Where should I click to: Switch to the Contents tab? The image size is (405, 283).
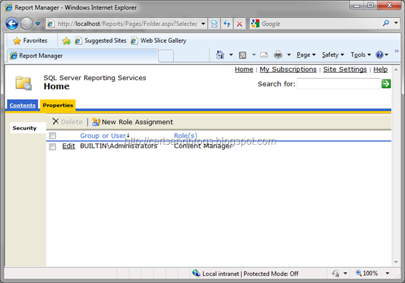(x=23, y=105)
